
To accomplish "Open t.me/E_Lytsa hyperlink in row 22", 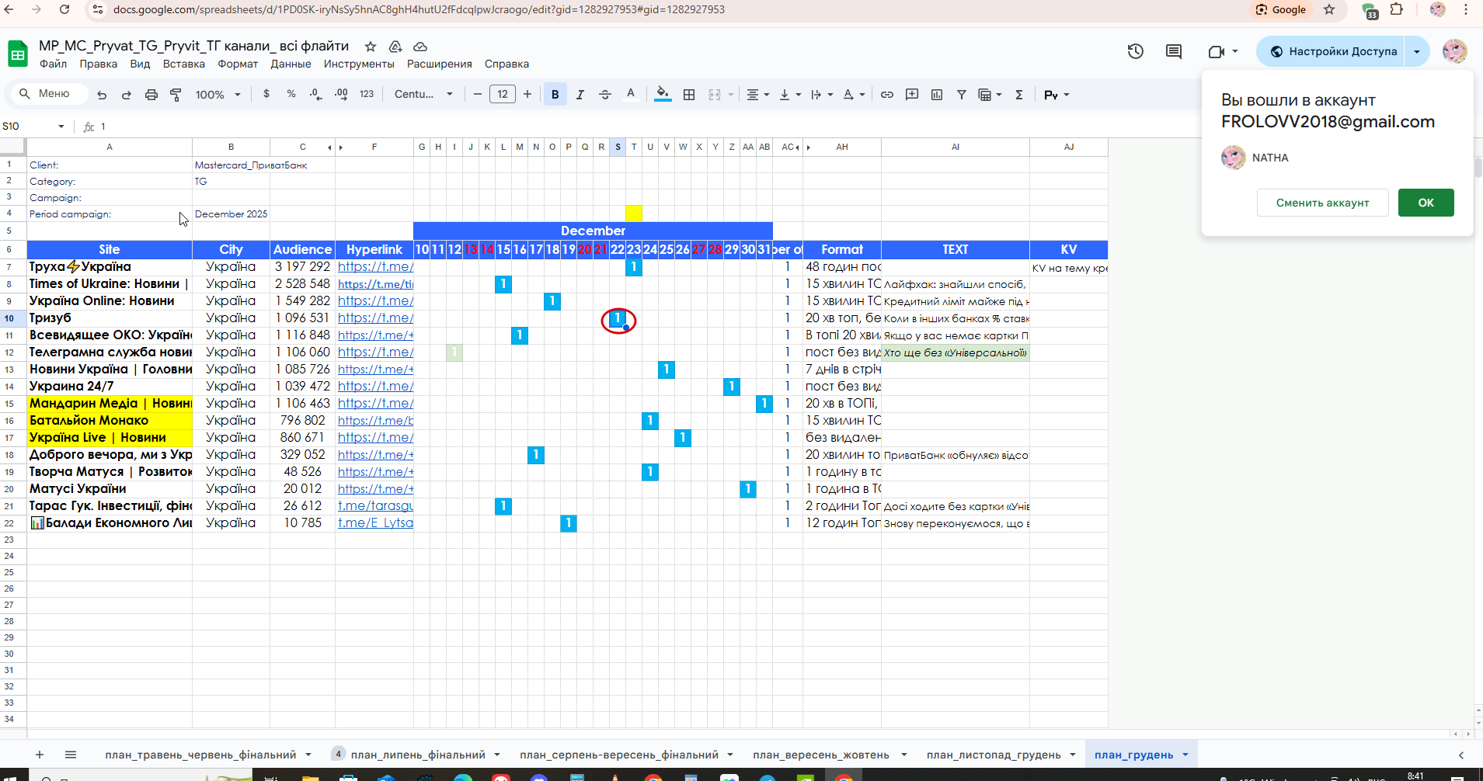I will pyautogui.click(x=375, y=522).
